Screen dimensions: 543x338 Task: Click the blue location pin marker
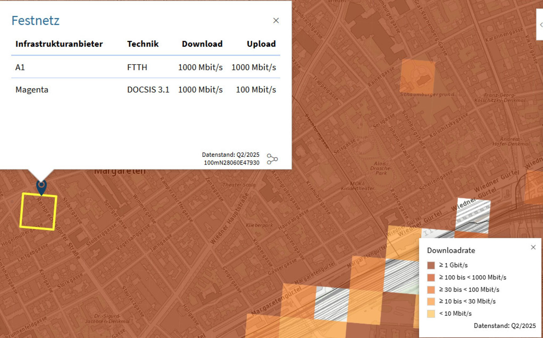41,187
